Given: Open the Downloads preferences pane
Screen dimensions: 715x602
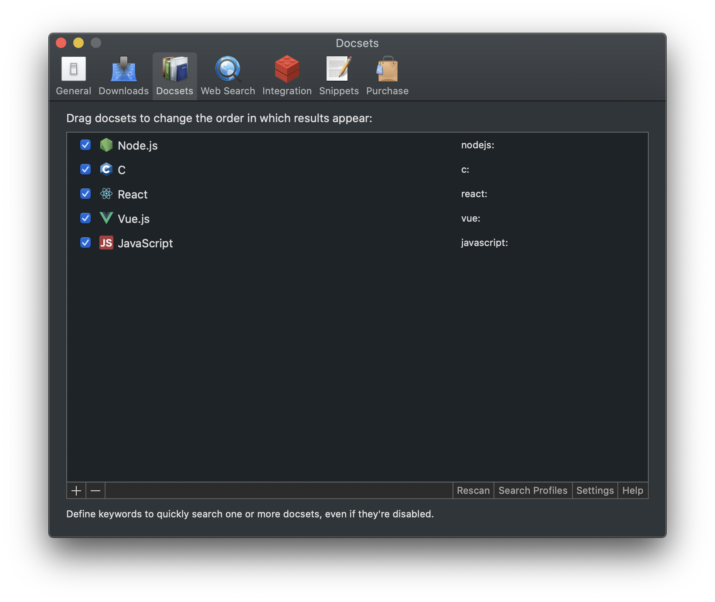Looking at the screenshot, I should [x=123, y=76].
